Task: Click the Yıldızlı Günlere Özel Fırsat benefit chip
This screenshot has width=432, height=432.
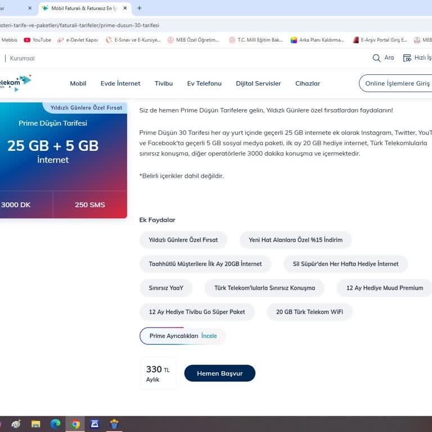Action: point(183,240)
